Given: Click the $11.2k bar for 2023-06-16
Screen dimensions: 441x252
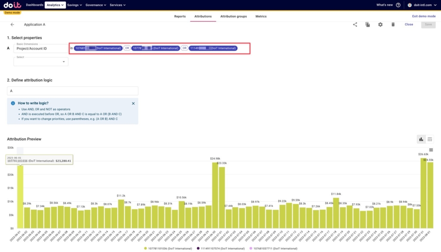Looking at the screenshot, I should (121, 214).
